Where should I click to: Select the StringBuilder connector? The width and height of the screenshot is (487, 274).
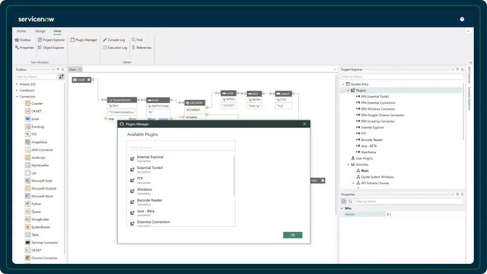tap(37, 219)
